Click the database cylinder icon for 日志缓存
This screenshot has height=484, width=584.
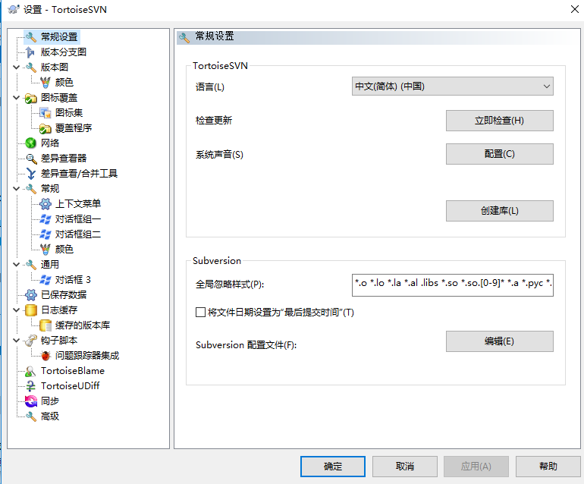tap(31, 310)
